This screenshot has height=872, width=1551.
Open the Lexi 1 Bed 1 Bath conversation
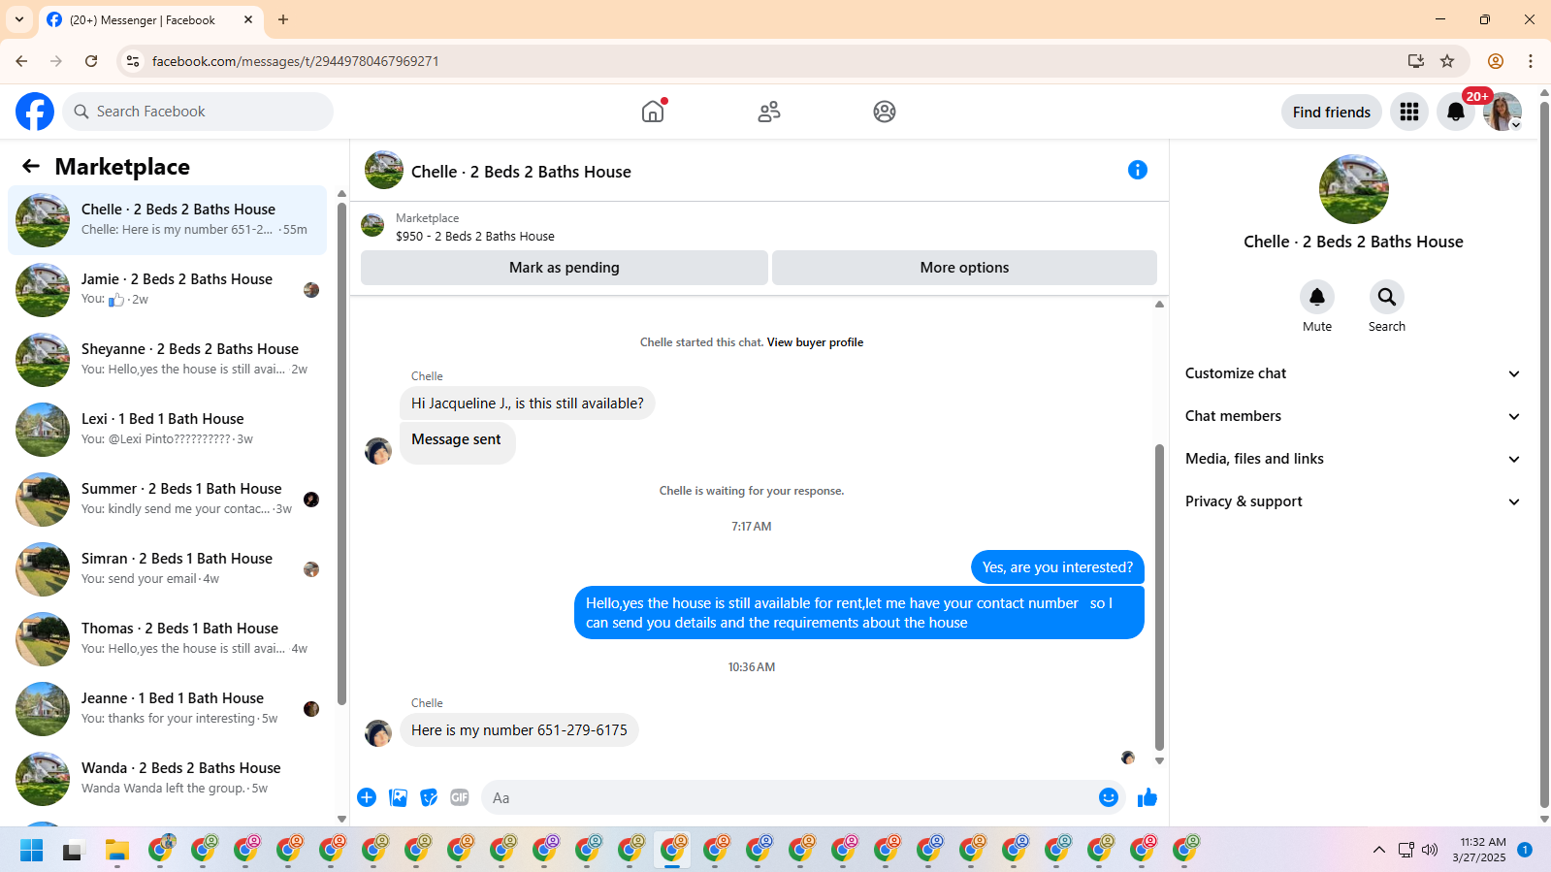click(168, 430)
